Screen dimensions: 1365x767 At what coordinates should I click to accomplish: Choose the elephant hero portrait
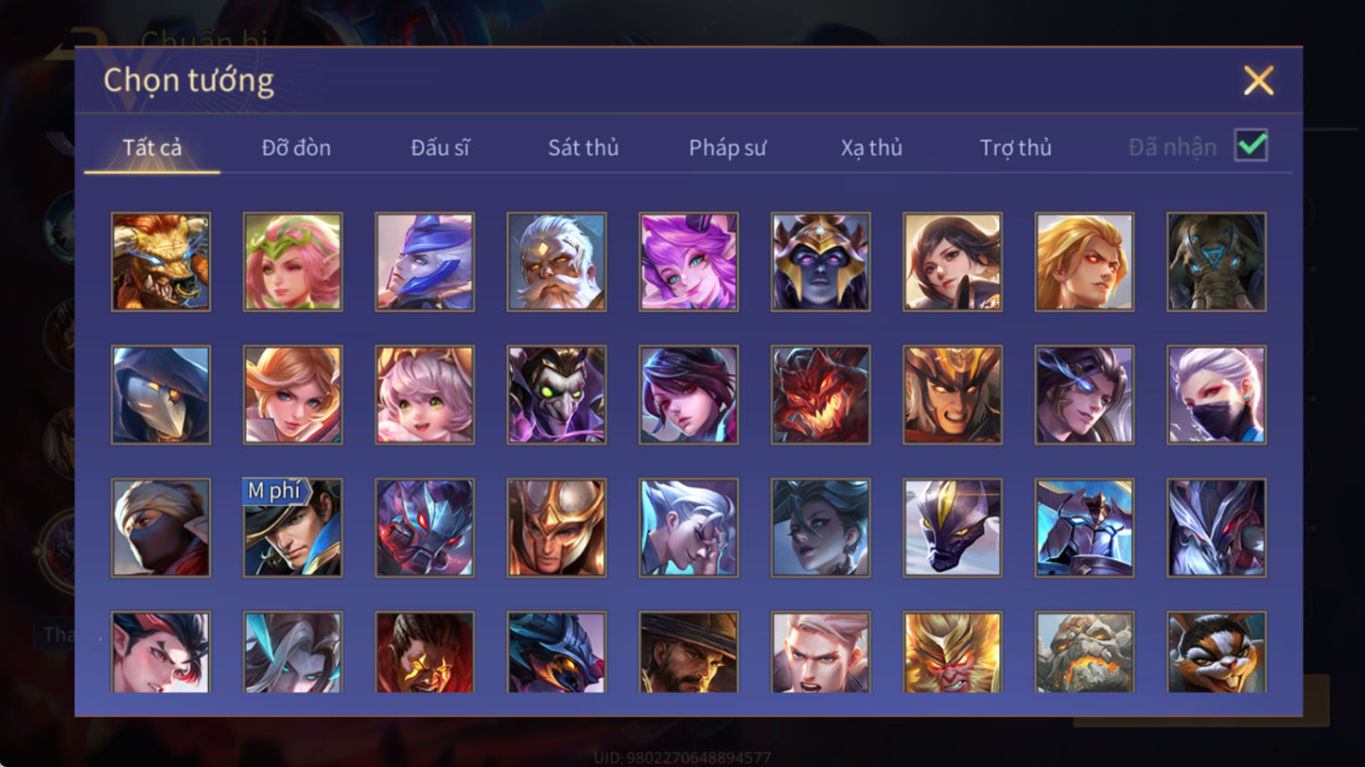tap(1216, 262)
